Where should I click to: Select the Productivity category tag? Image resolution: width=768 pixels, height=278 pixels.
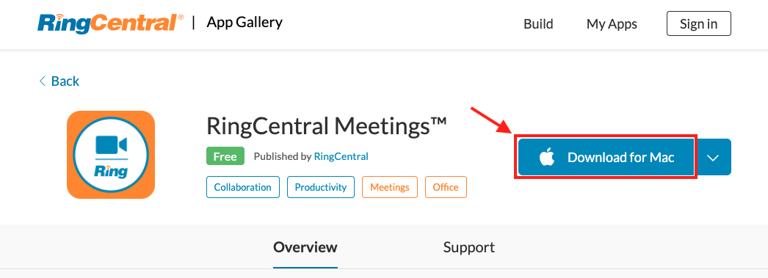pyautogui.click(x=321, y=188)
